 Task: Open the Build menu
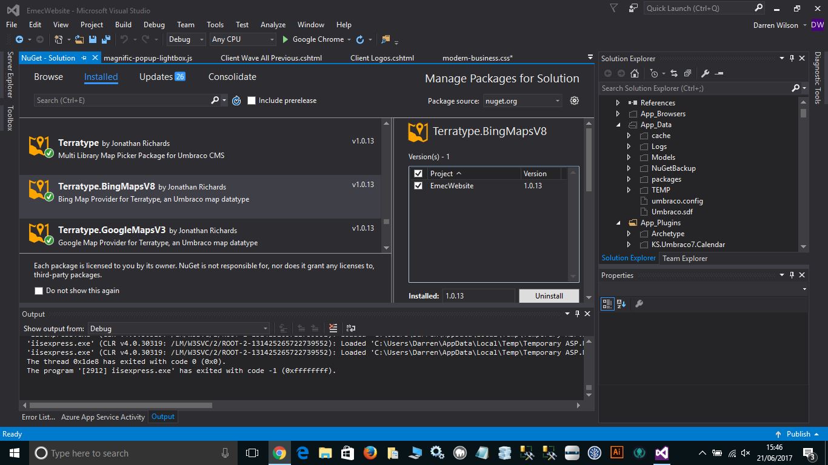coord(123,25)
